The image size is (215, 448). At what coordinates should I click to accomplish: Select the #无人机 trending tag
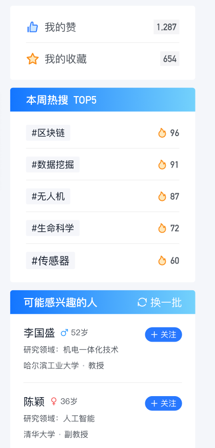[48, 196]
